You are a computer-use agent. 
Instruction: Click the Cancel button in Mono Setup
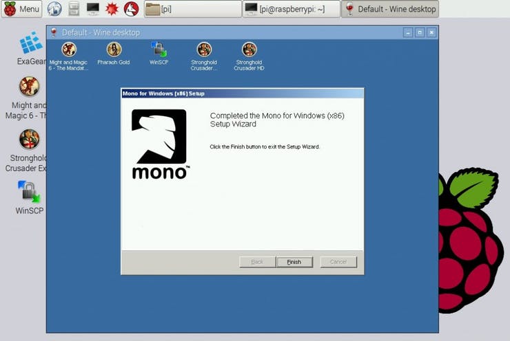338,262
